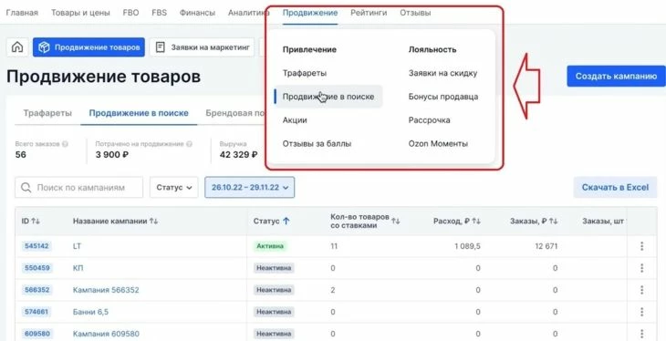
Task: Open Продвижение top menu
Action: click(x=310, y=13)
